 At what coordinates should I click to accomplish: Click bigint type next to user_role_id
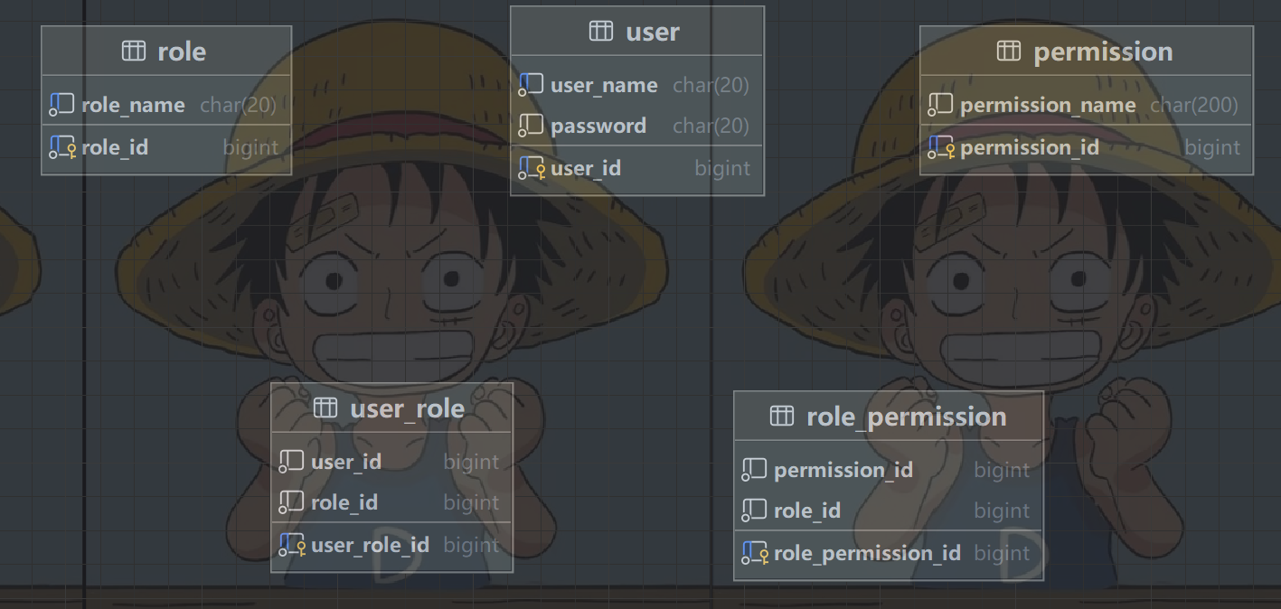pos(471,545)
